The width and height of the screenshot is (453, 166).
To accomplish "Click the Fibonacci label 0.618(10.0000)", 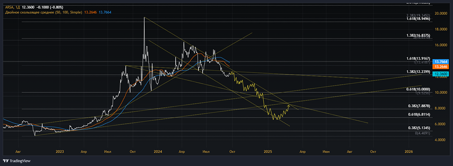I will click(x=418, y=90).
